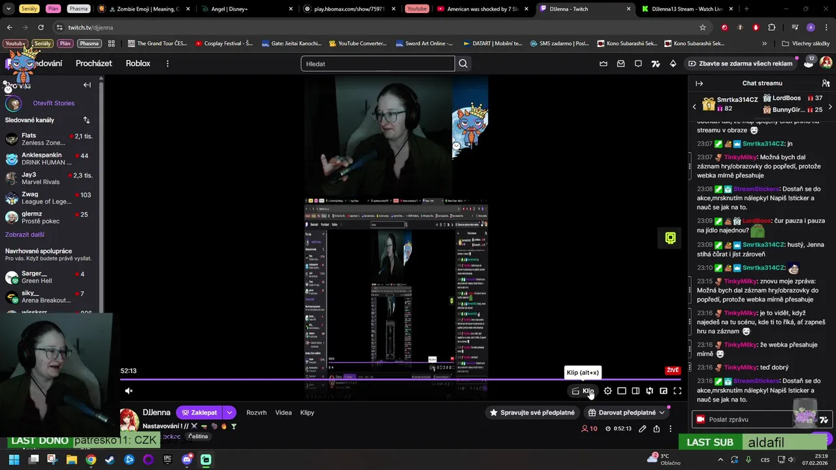Click Zobrazit další to show more channels
The image size is (836, 470).
pos(25,235)
